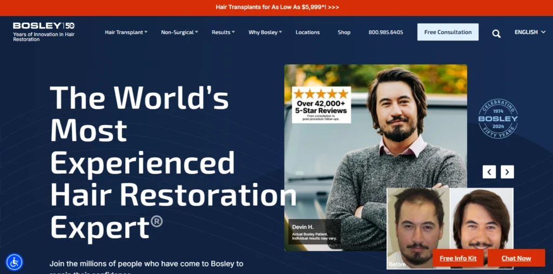Expand the Hair Transplant menu
The width and height of the screenshot is (553, 274).
[126, 32]
